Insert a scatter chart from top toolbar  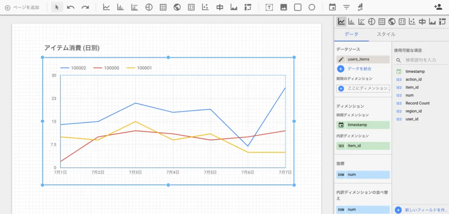point(205,7)
